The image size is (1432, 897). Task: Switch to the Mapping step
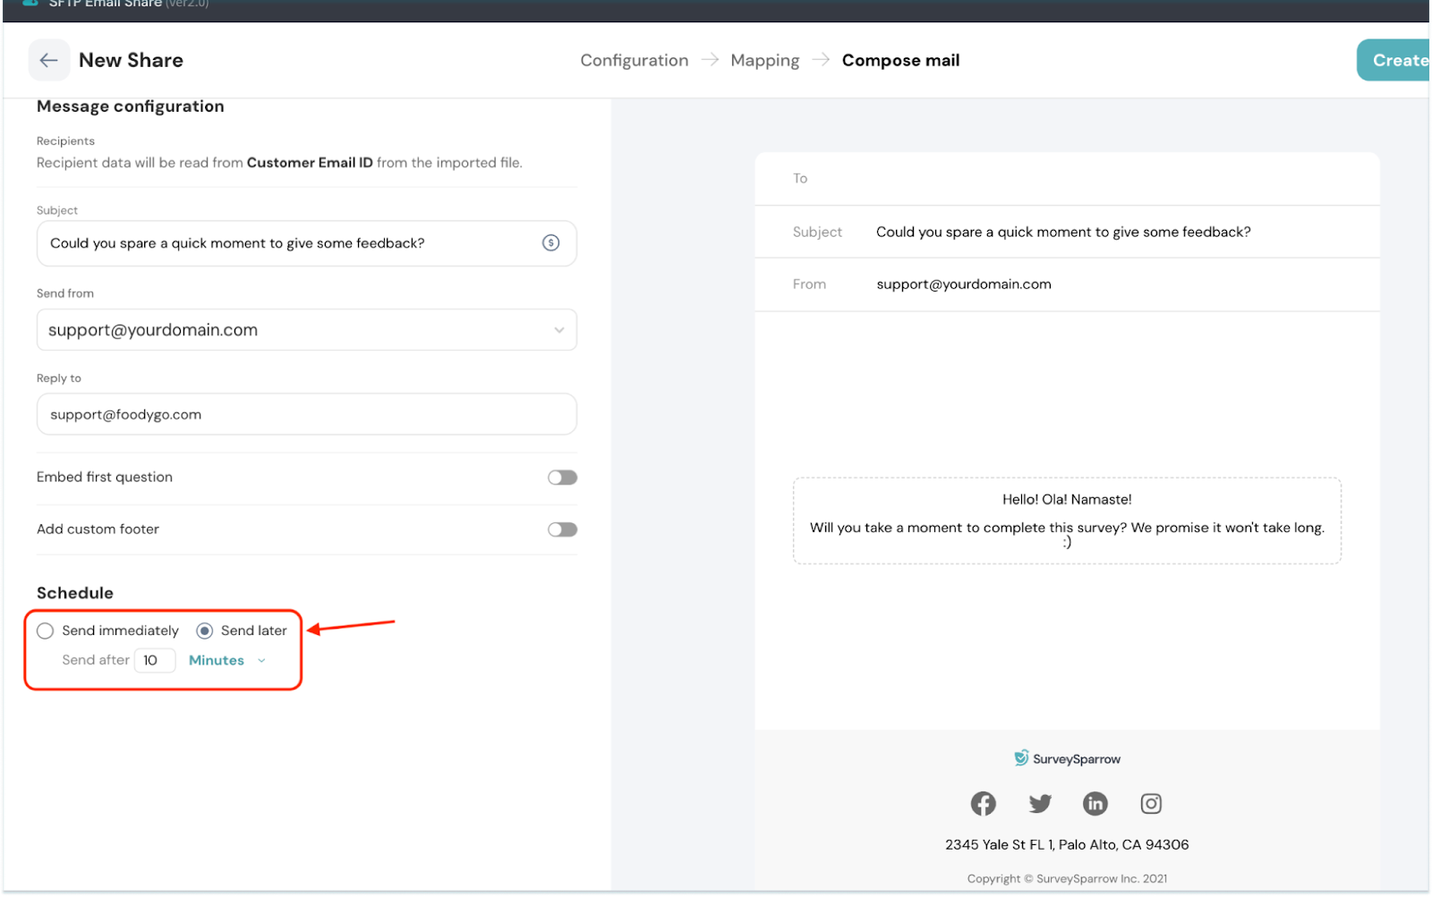[764, 60]
